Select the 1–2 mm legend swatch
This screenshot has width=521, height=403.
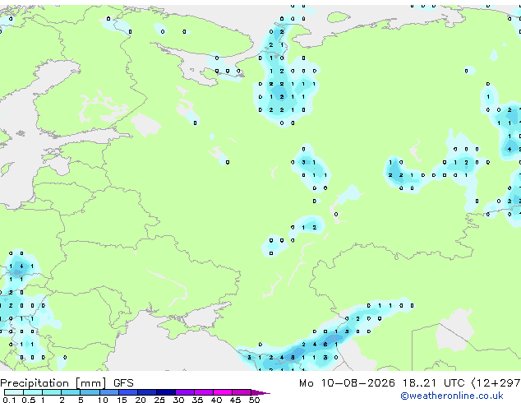pos(52,392)
